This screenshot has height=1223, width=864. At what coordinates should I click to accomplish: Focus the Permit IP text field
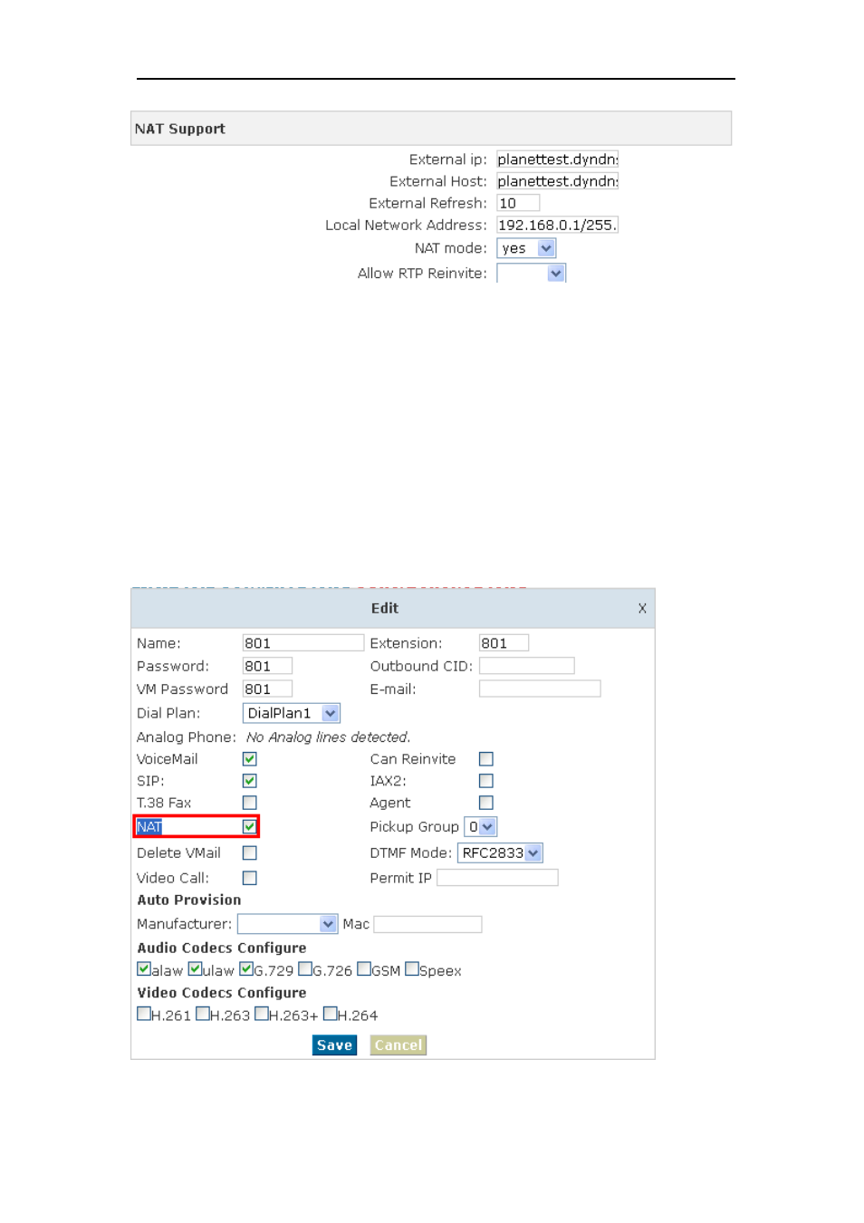[x=497, y=878]
